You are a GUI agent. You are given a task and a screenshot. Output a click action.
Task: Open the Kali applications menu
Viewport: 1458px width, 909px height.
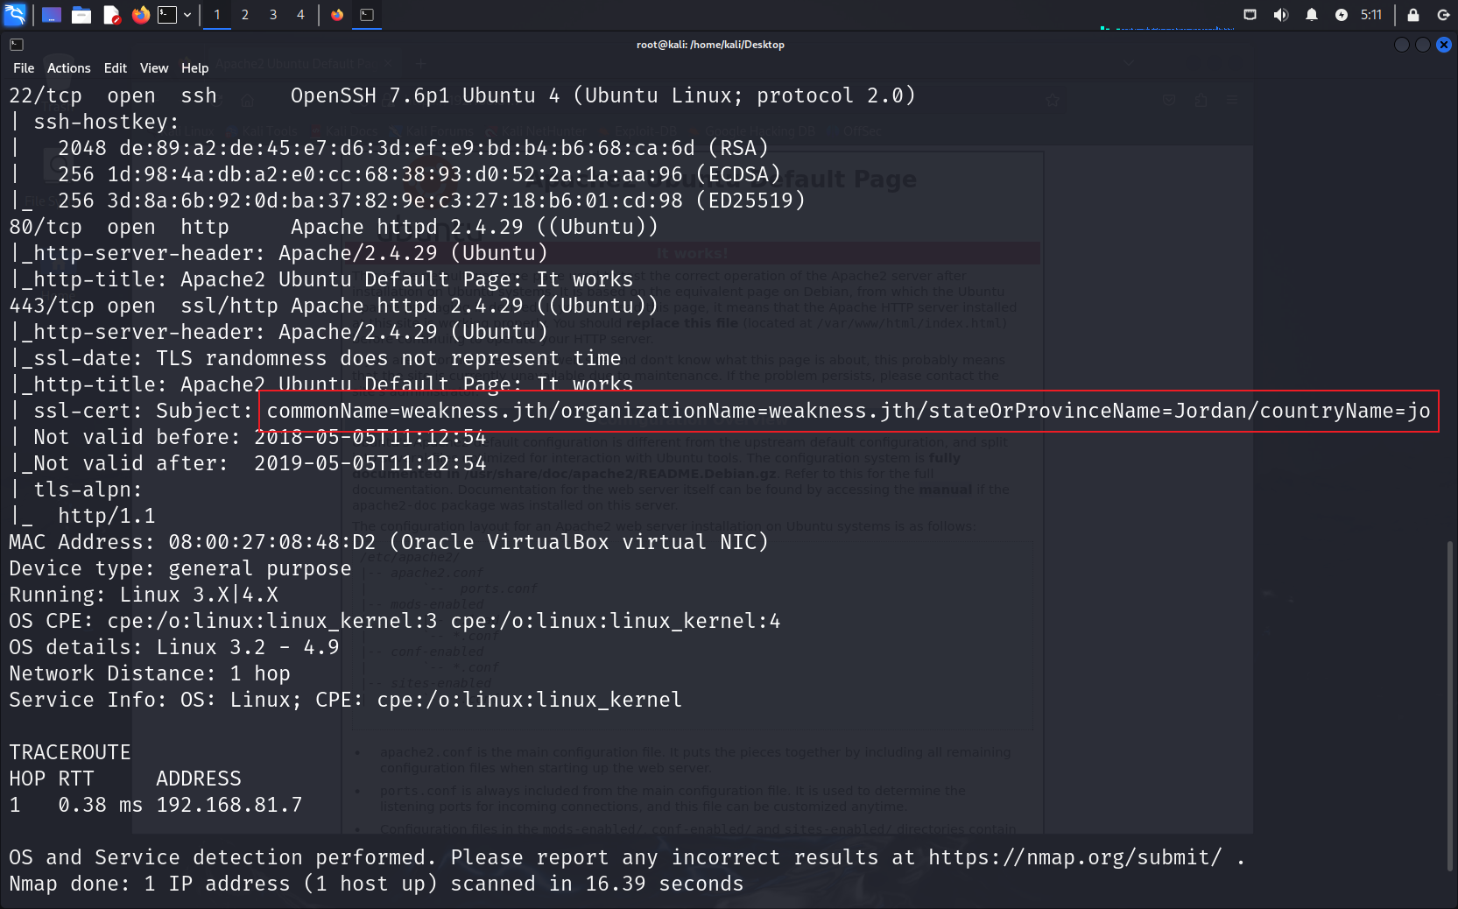(x=16, y=14)
